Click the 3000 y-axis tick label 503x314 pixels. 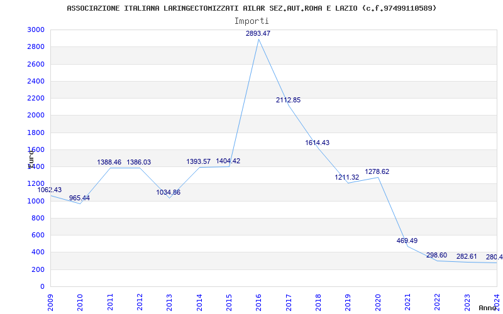click(x=36, y=30)
